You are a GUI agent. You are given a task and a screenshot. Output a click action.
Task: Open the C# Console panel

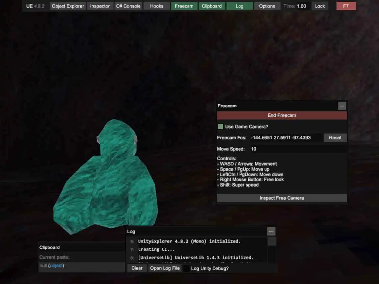[x=128, y=6]
